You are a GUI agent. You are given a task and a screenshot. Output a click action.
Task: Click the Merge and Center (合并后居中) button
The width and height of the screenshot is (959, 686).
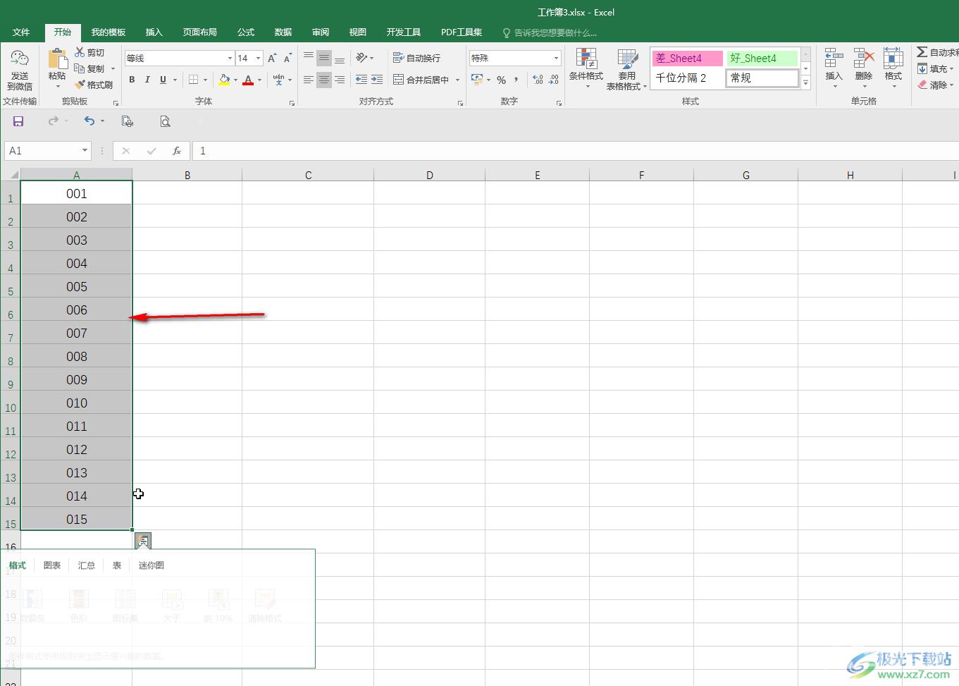coord(421,80)
